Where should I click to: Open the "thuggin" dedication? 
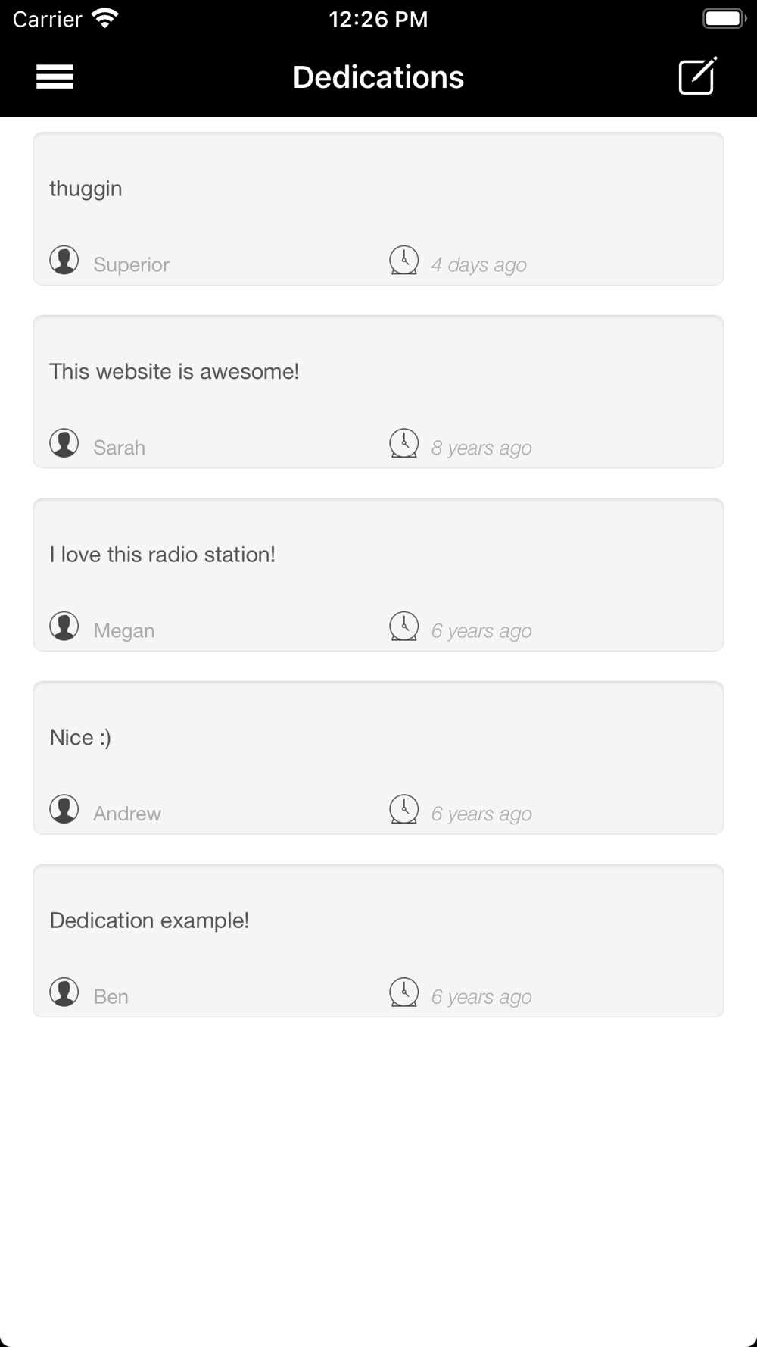coord(86,189)
